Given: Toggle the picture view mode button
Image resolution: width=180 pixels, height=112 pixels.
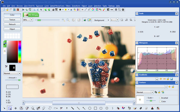Looking at the screenshot, I should (x=85, y=20).
